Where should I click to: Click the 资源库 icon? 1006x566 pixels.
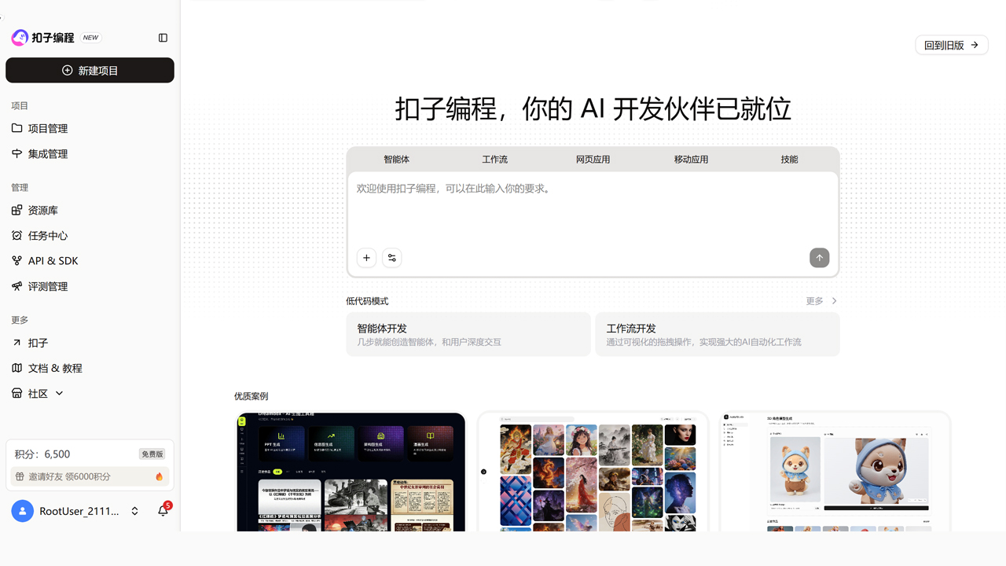[x=17, y=210]
